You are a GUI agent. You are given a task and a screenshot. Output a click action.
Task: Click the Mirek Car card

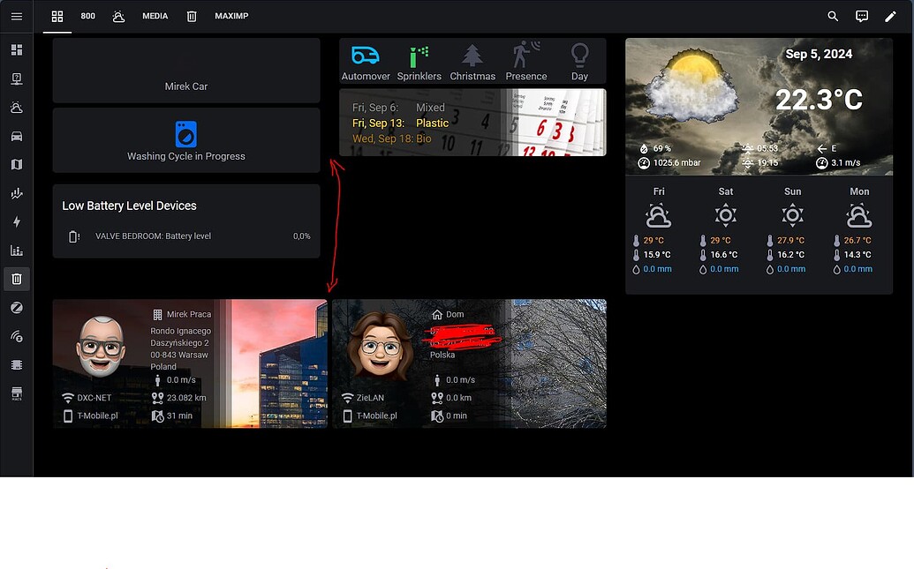(185, 71)
